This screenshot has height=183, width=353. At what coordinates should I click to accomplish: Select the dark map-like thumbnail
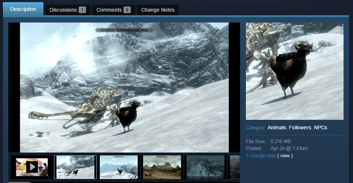coord(206,167)
